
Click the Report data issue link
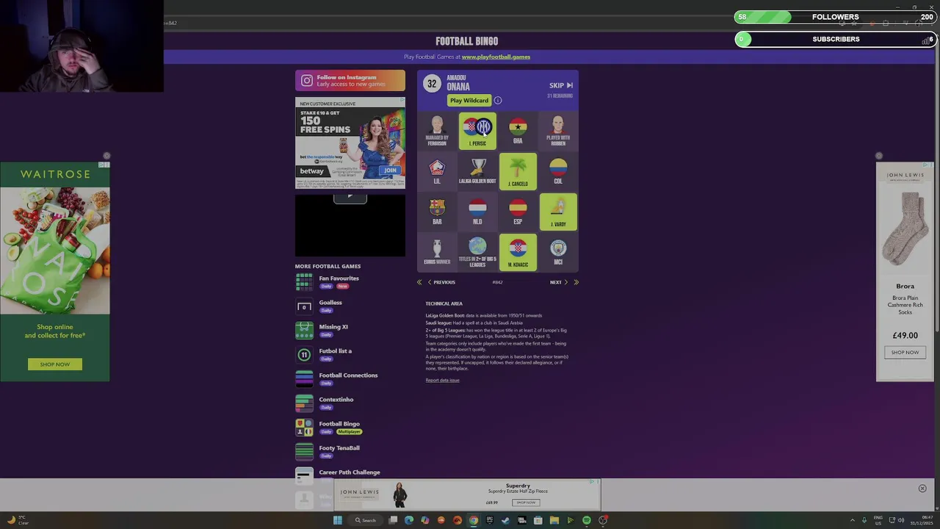tap(442, 380)
